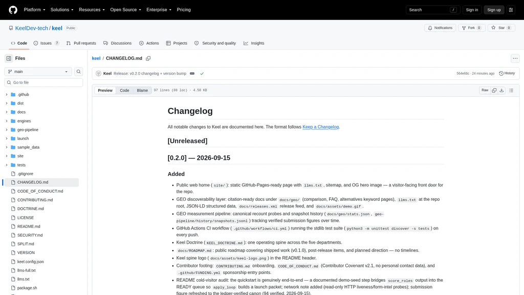Image resolution: width=524 pixels, height=295 pixels.
Task: Copy raw file contents icon
Action: point(494,90)
